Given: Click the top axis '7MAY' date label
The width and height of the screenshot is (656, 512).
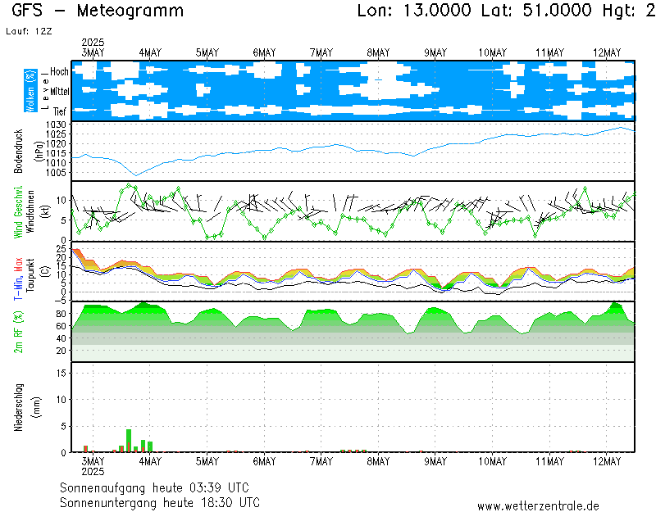Looking at the screenshot, I should coord(321,52).
